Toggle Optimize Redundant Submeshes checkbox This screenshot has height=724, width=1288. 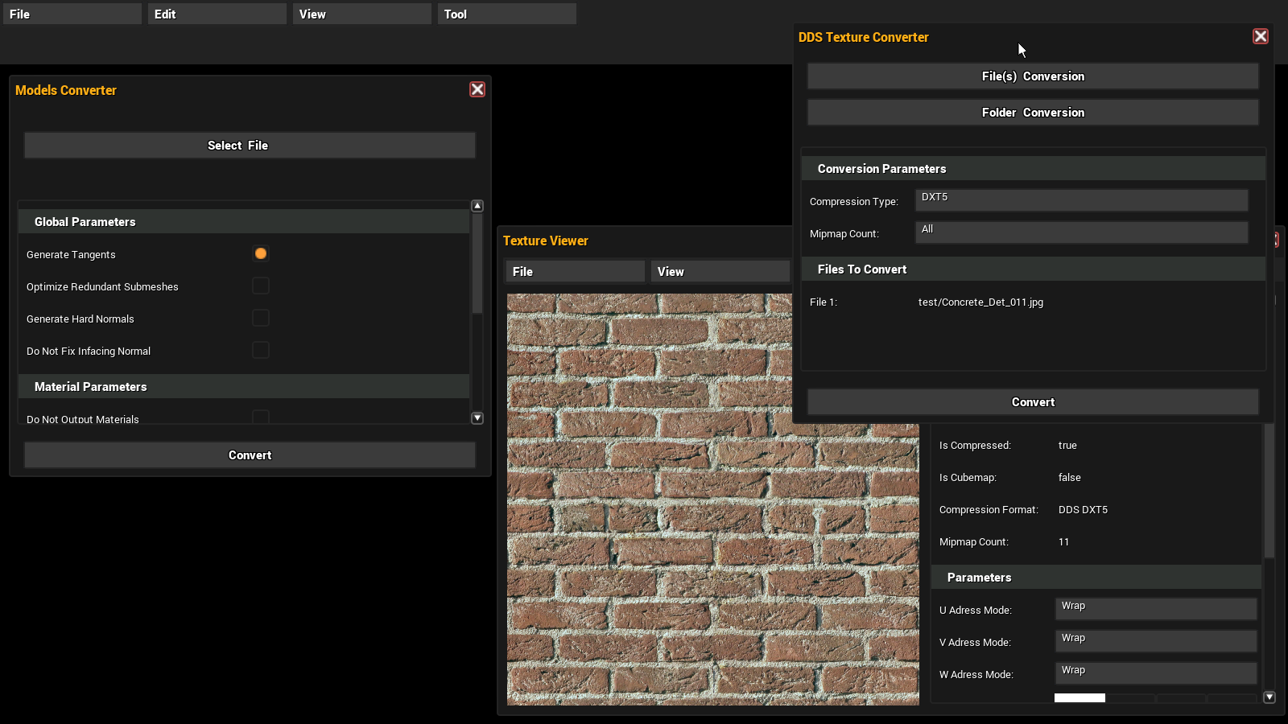click(261, 286)
